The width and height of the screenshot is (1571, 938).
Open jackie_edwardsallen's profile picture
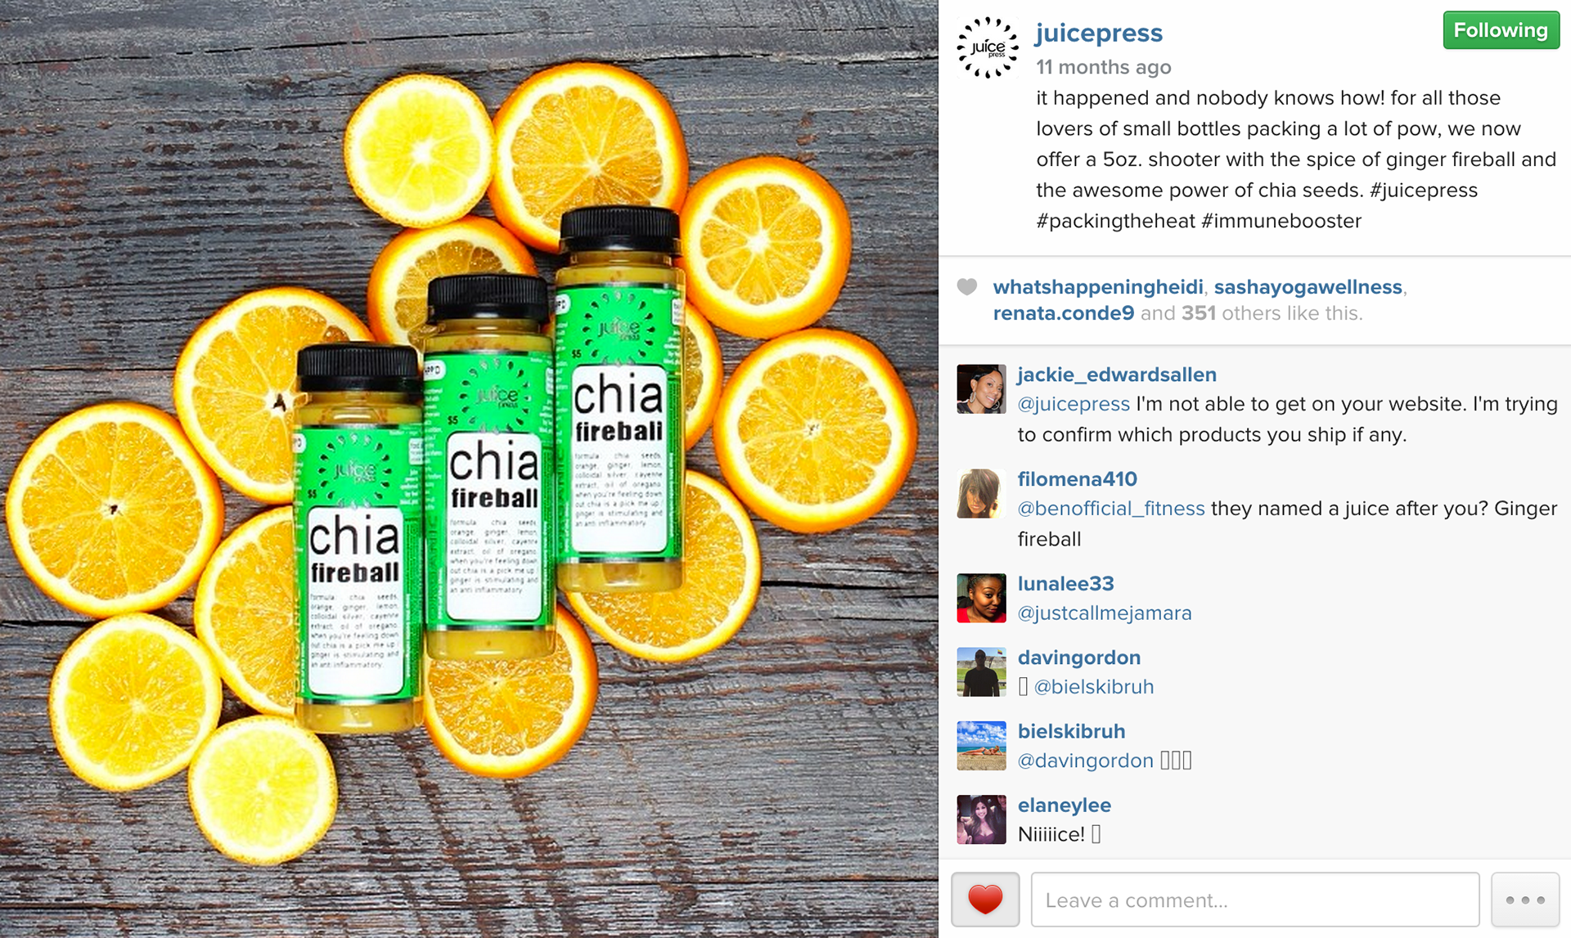(x=981, y=389)
